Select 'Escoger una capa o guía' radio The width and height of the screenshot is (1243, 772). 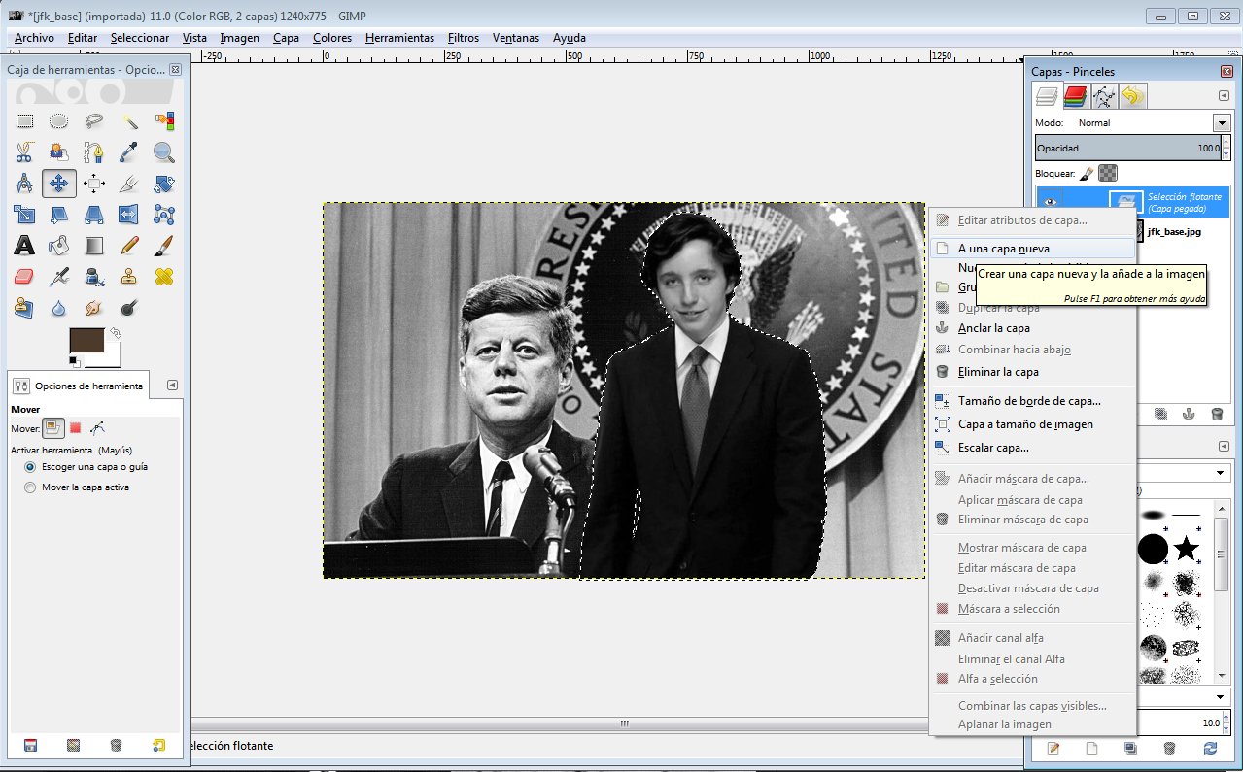(x=30, y=467)
